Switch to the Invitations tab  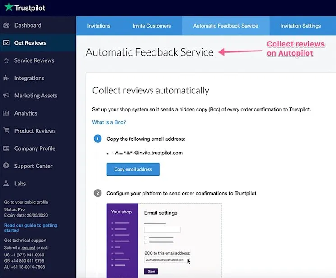tap(99, 26)
